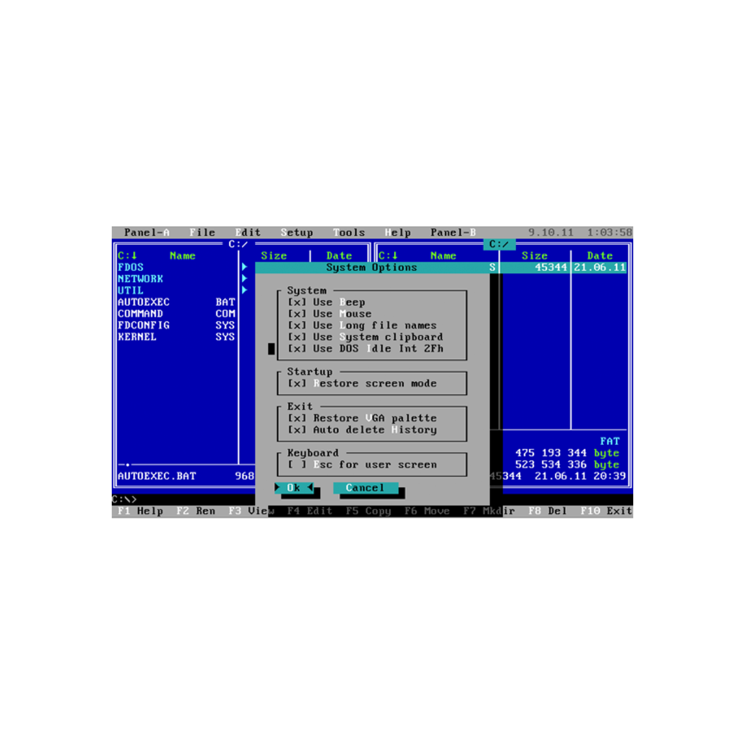
Task: Confirm the dialog with Ok
Action: 294,488
